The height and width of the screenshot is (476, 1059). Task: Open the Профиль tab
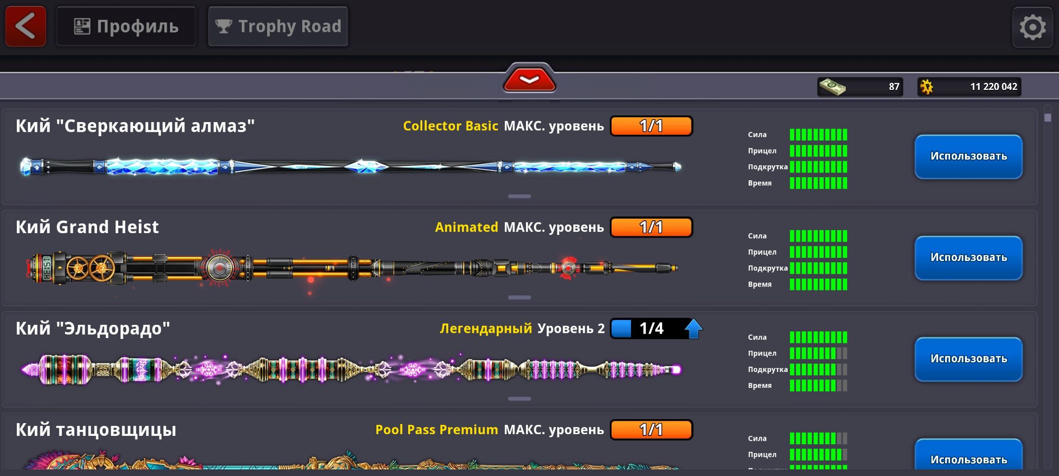coord(126,26)
